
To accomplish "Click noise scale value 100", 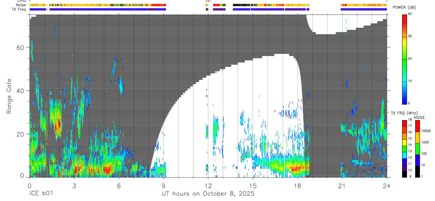I will [x=424, y=153].
